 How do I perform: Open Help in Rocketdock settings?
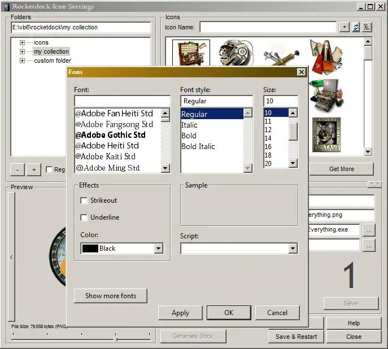(354, 323)
